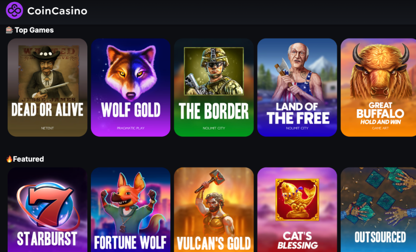The width and height of the screenshot is (416, 252).
Task: Click the Game Art provider label
Action: tap(380, 128)
